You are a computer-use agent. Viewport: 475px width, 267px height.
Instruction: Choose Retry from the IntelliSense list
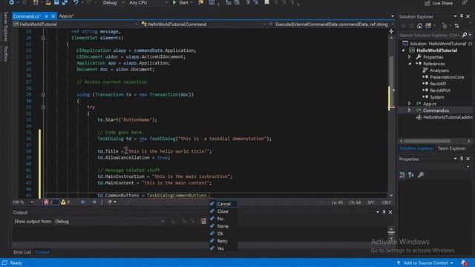223,241
